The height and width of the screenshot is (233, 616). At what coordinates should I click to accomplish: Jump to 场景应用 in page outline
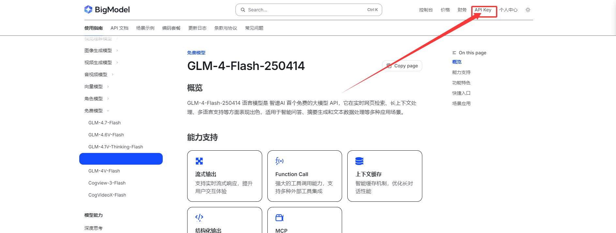click(x=461, y=103)
